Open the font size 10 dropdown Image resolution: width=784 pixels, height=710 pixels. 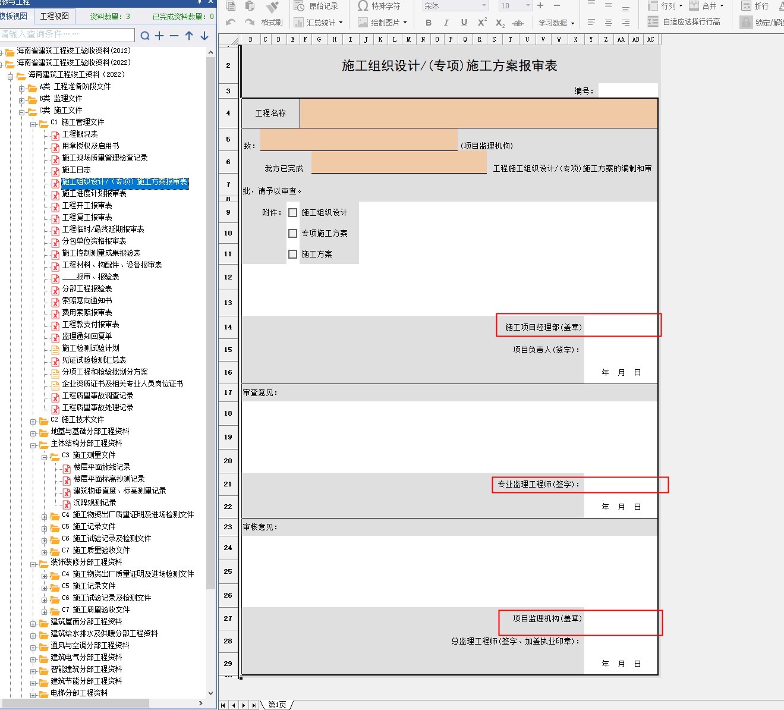pyautogui.click(x=528, y=6)
